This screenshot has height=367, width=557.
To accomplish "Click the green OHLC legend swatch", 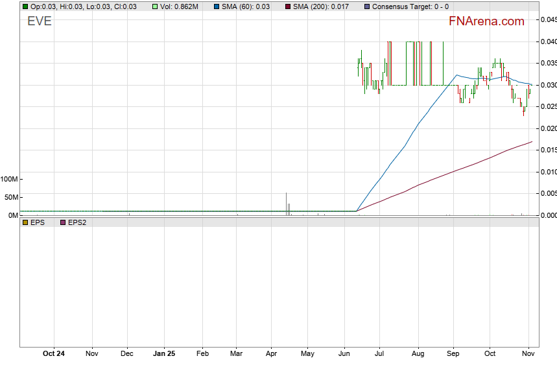I will (25, 6).
